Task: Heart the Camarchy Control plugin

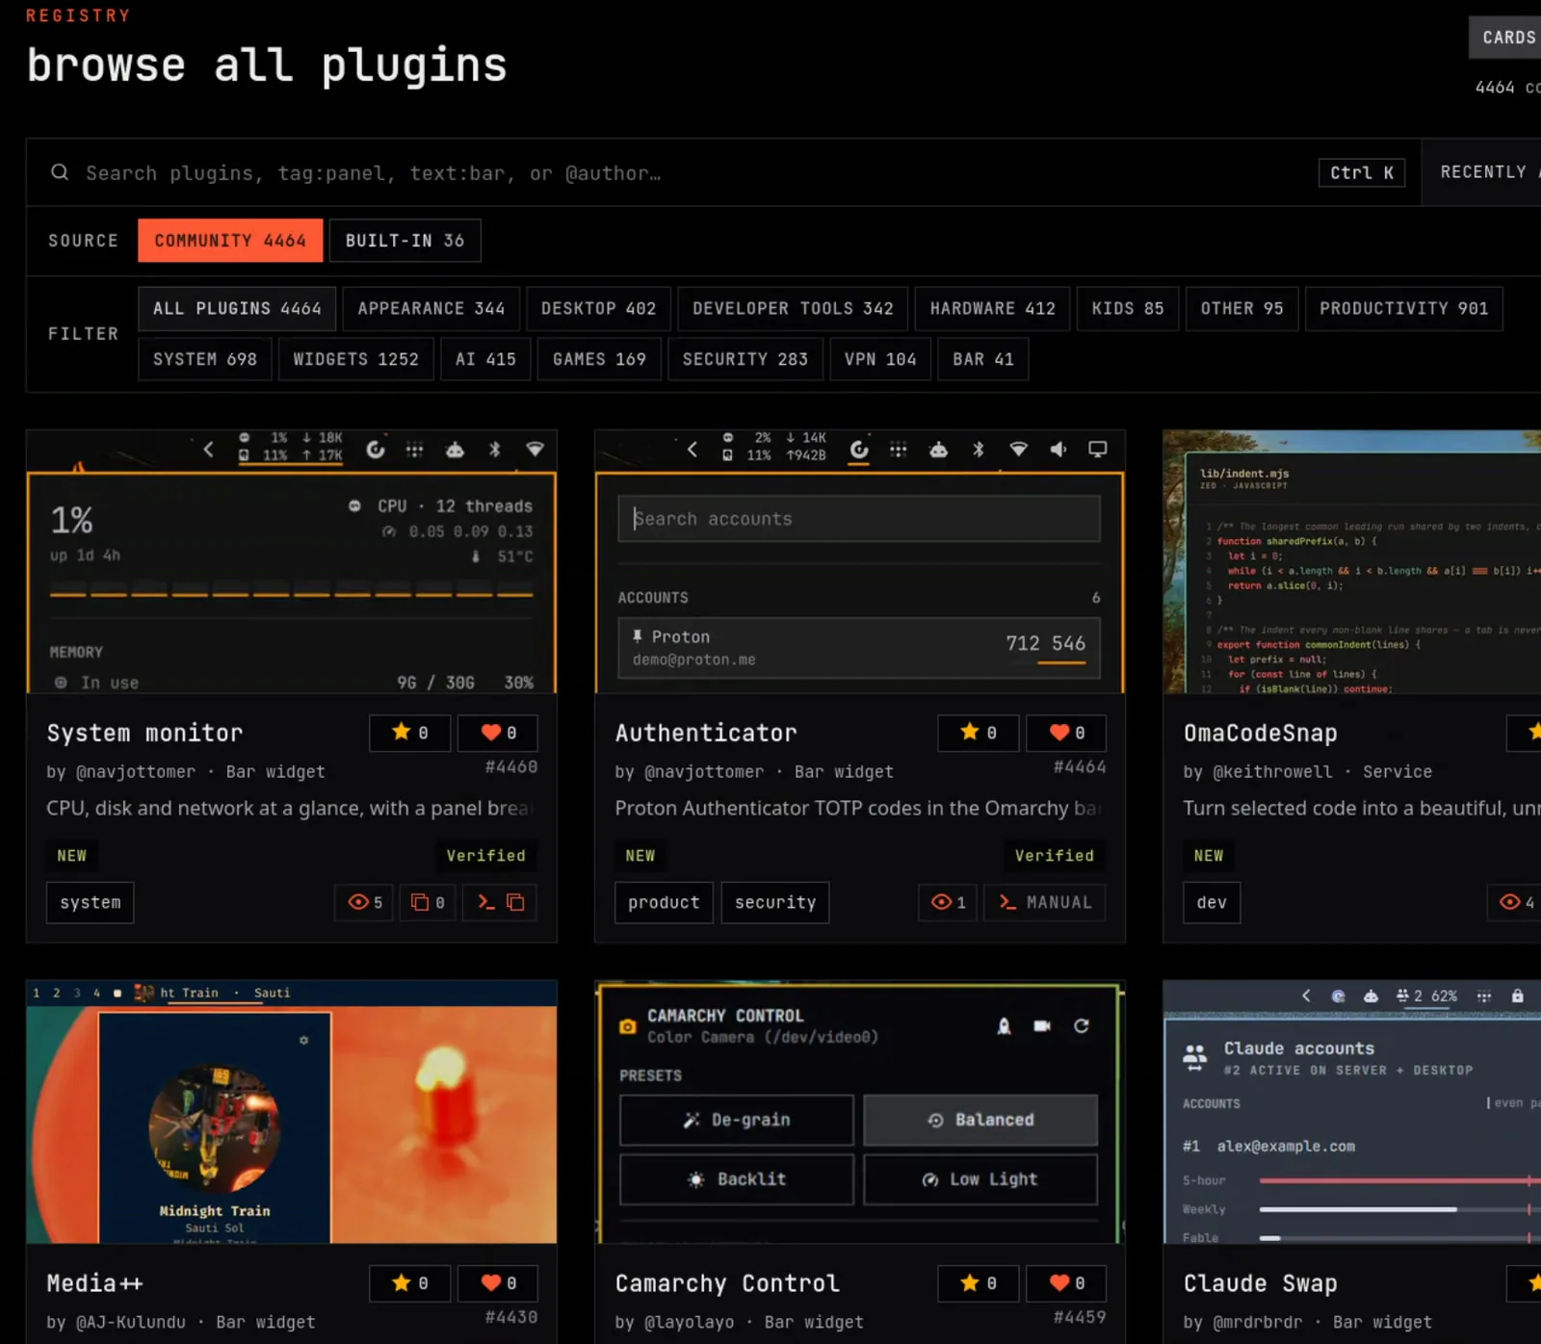Action: pyautogui.click(x=1066, y=1282)
